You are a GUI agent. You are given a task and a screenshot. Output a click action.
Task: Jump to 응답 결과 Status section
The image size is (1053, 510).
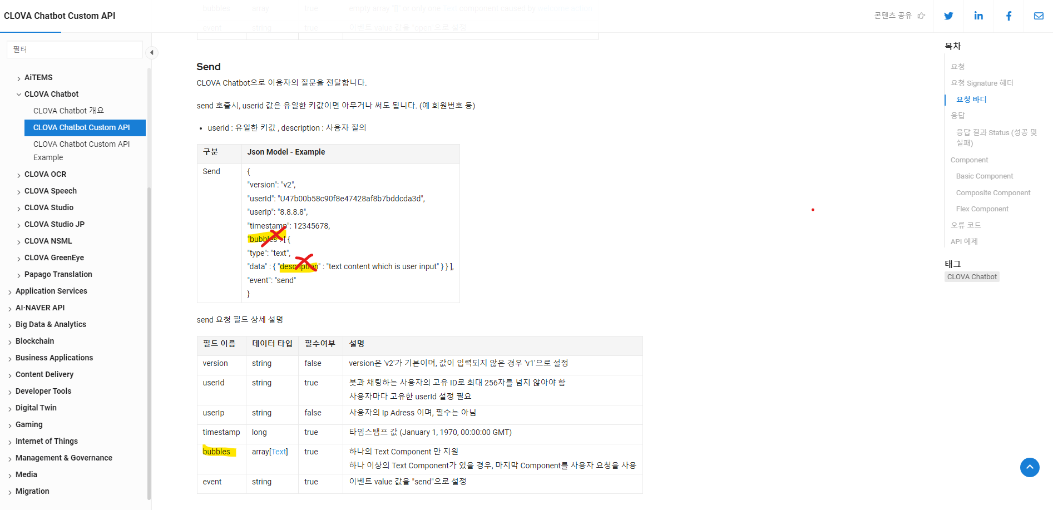pos(997,137)
